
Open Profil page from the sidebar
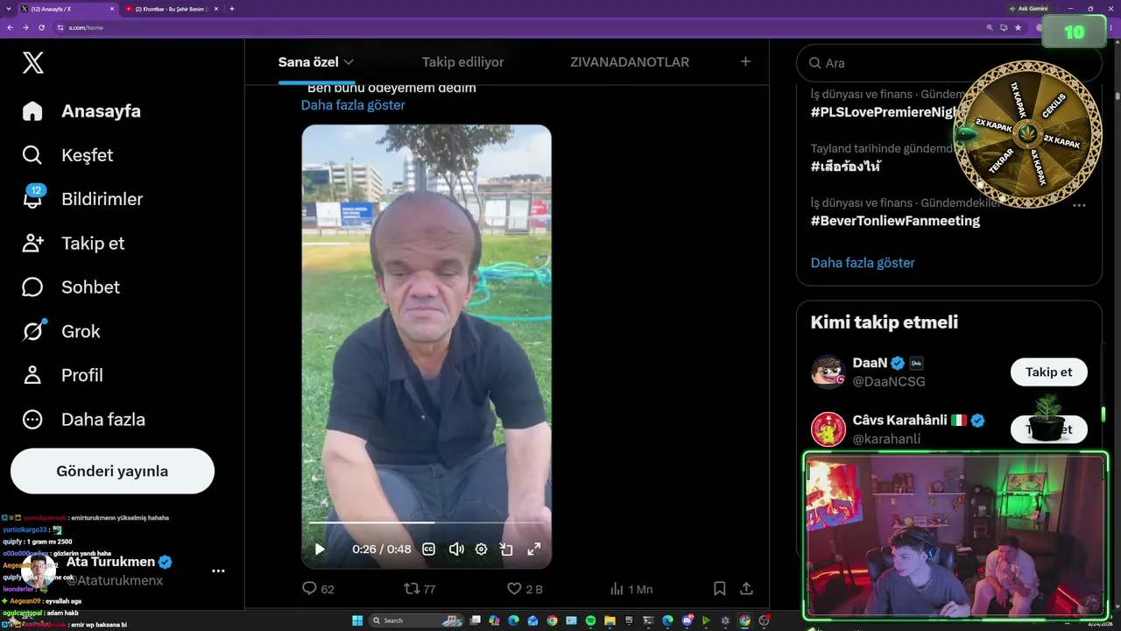[62, 375]
